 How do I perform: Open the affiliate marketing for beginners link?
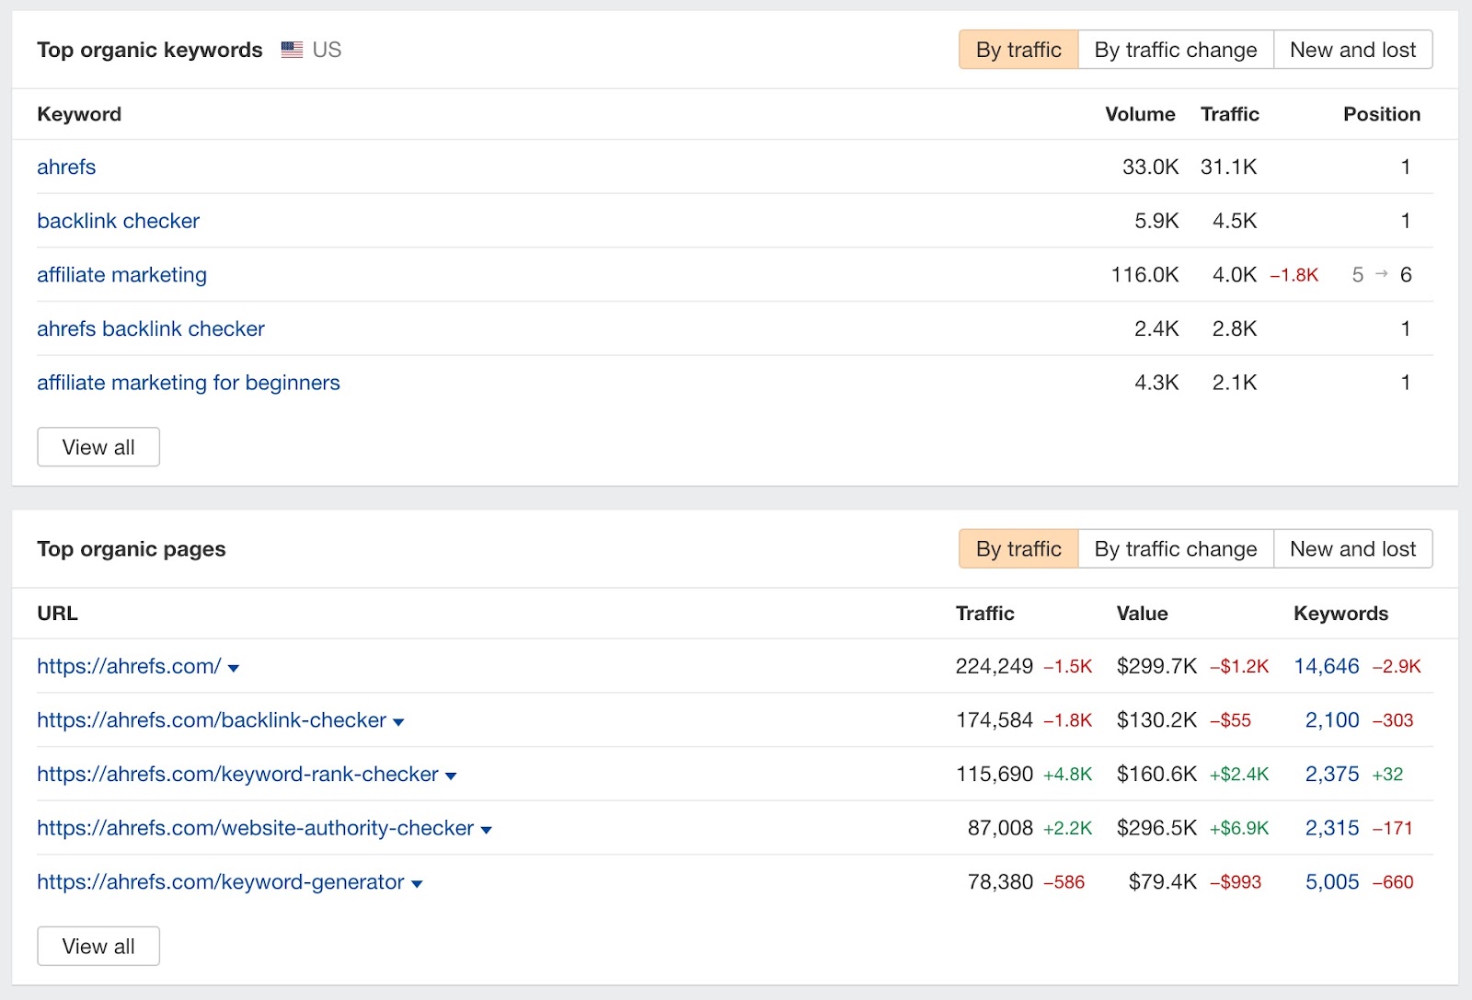(188, 383)
